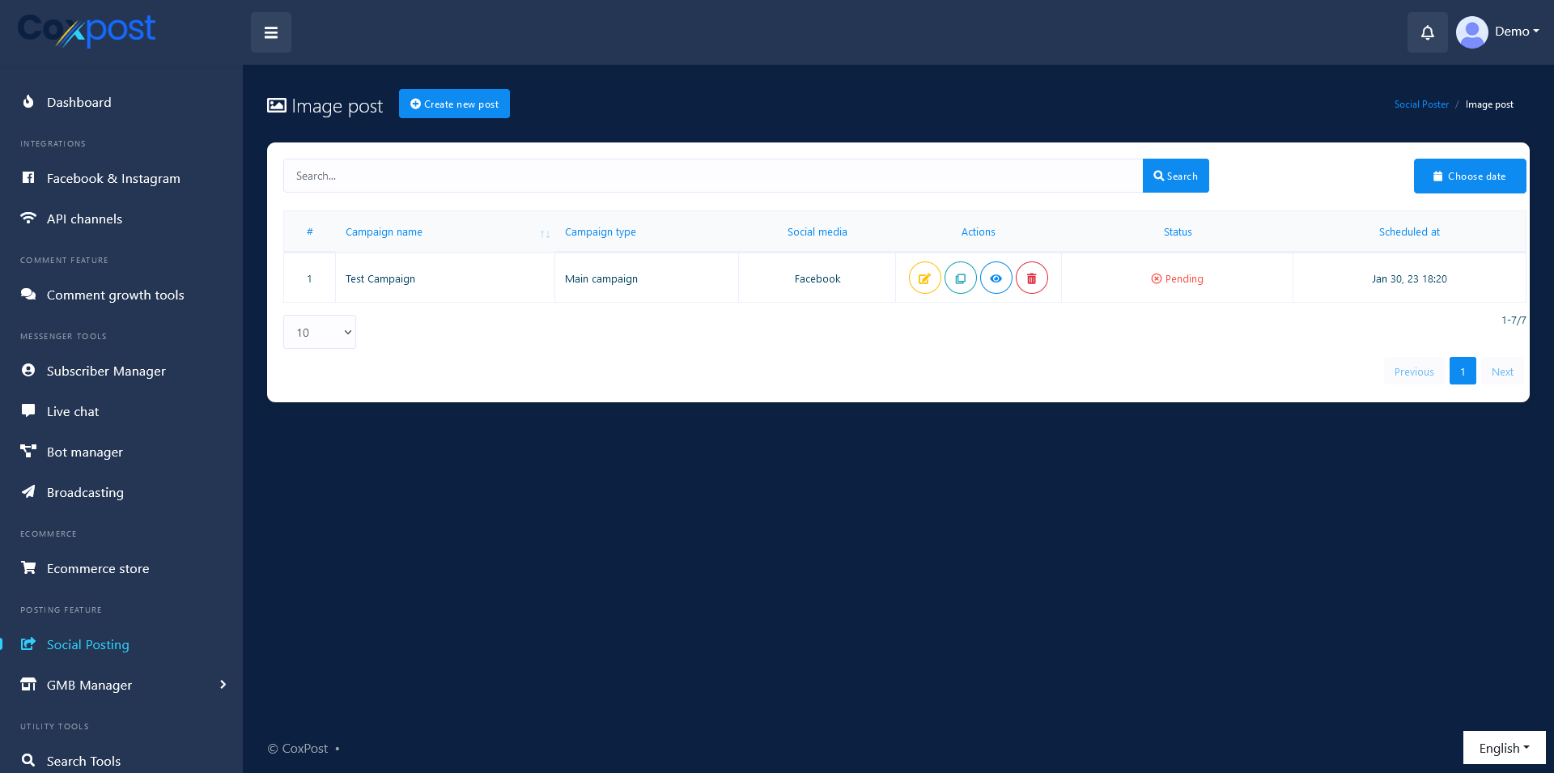The height and width of the screenshot is (773, 1554).
Task: Open the Choose date picker
Action: click(x=1470, y=176)
